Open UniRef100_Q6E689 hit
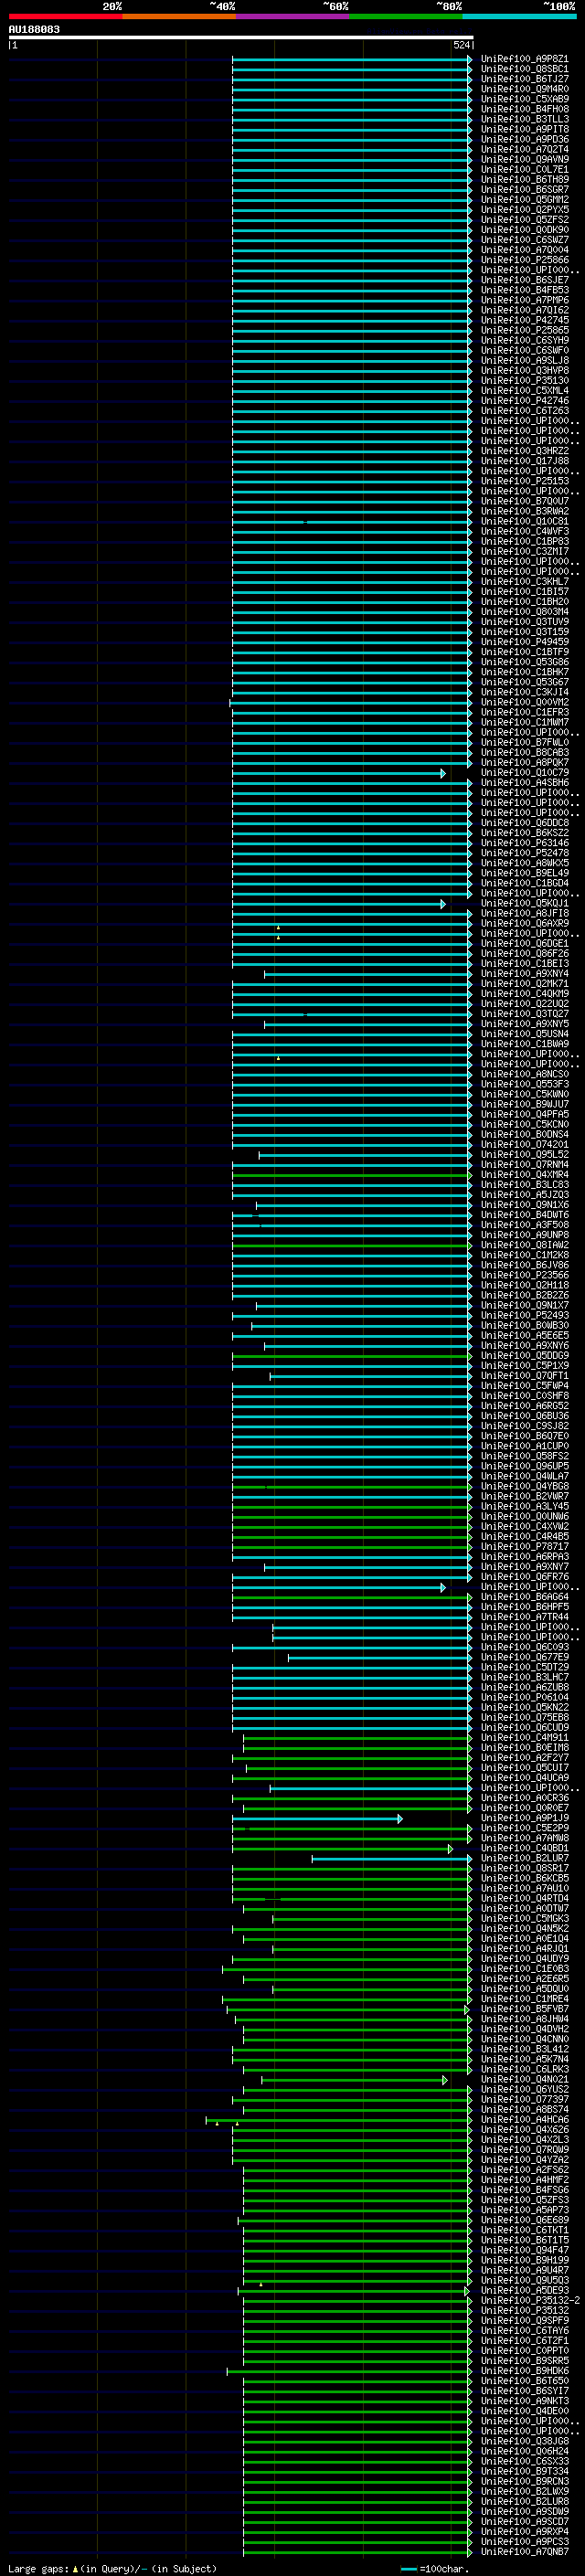The width and height of the screenshot is (585, 2576). pos(524,2220)
